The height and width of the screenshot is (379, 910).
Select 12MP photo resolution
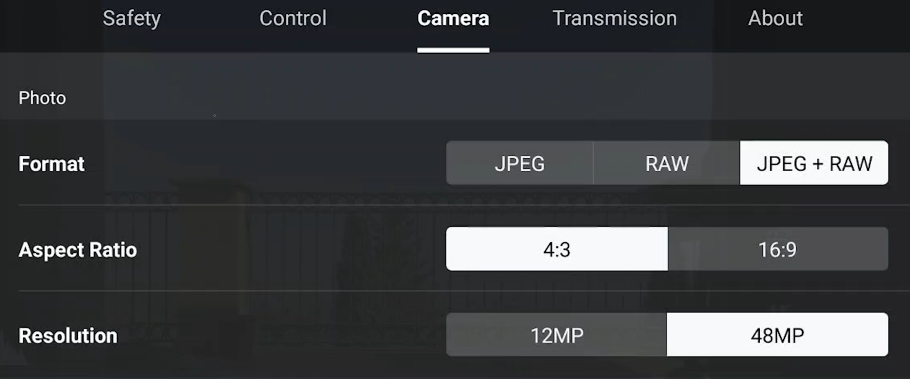click(555, 335)
